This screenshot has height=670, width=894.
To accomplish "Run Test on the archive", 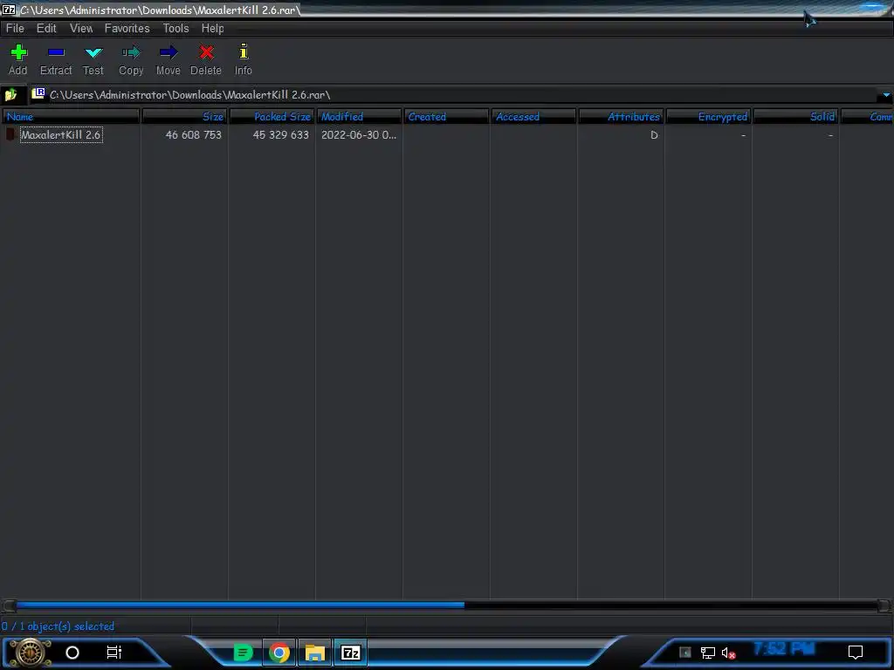I will click(x=93, y=58).
